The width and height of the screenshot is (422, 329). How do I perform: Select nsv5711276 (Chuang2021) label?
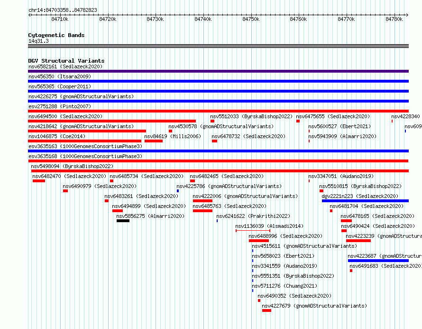[x=284, y=286]
